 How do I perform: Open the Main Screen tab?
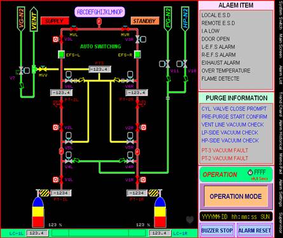(280, 45)
